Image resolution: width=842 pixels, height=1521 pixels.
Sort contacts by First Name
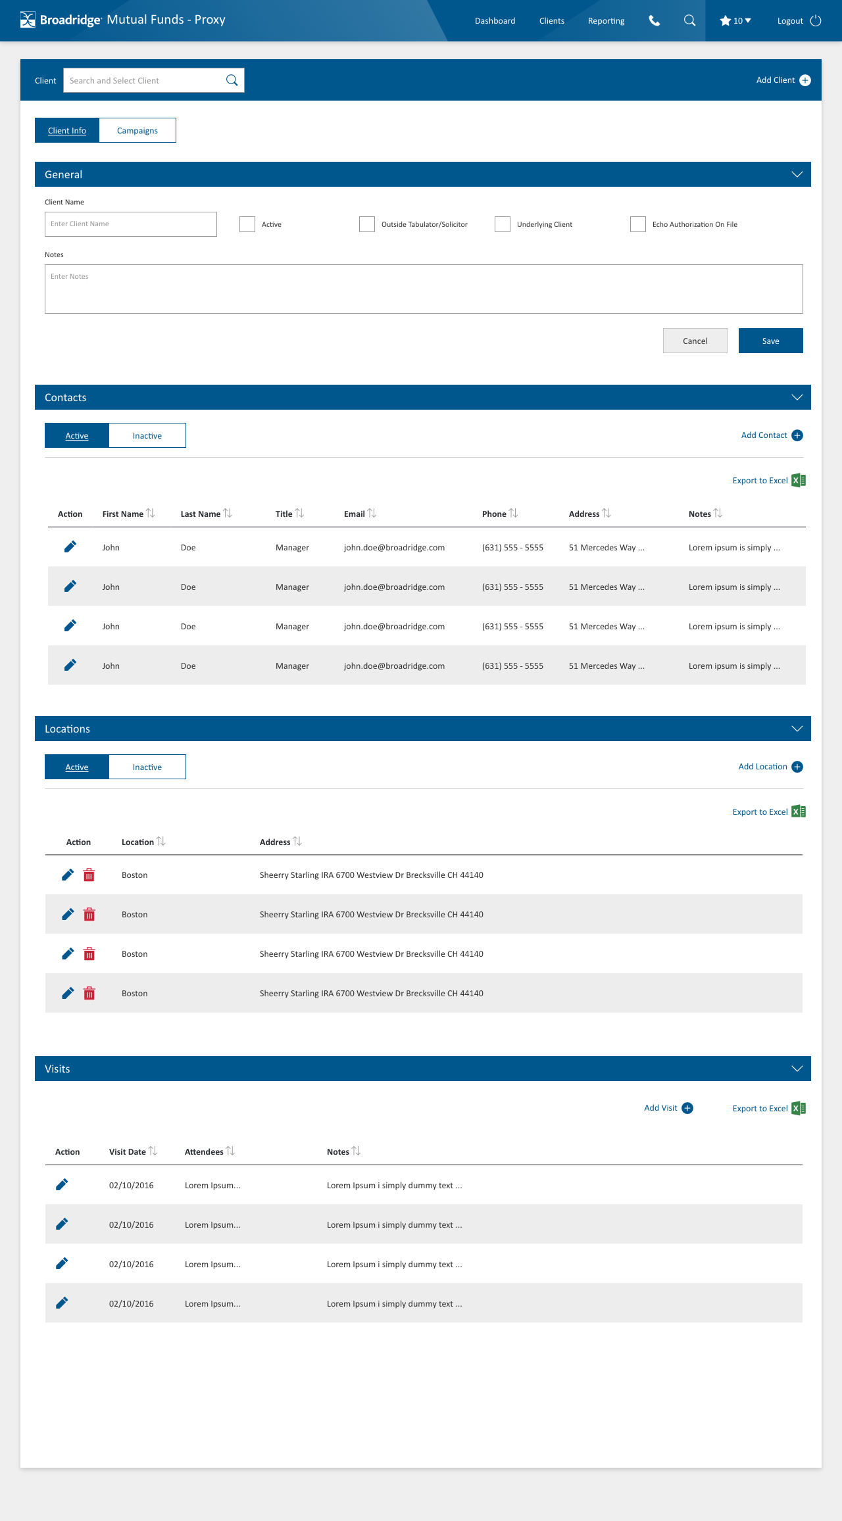coord(151,513)
